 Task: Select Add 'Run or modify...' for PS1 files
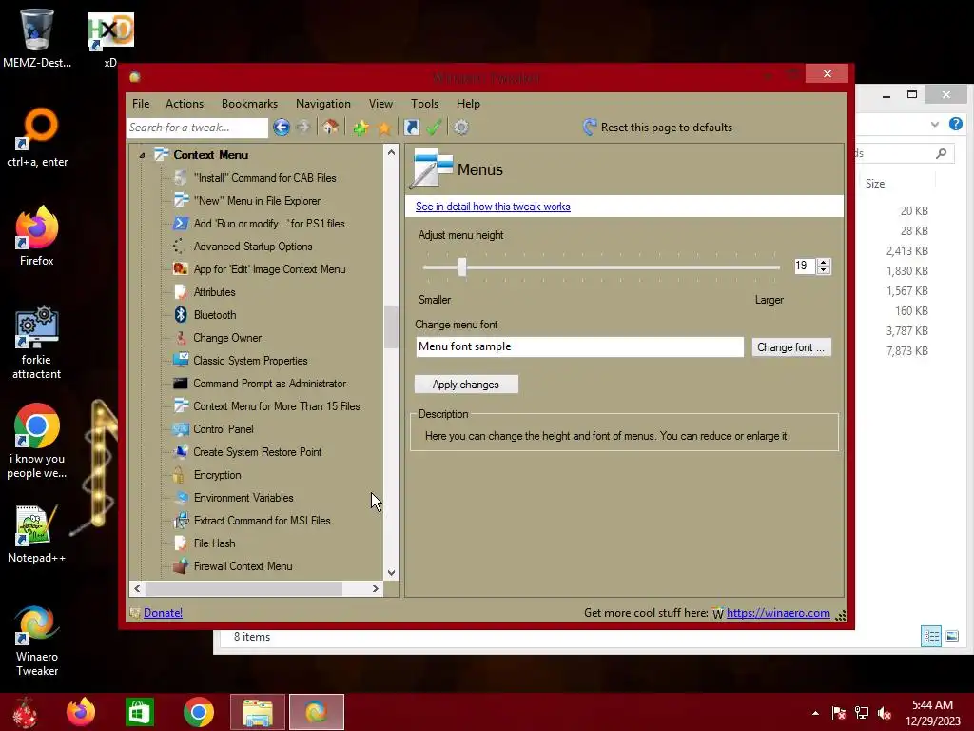(269, 224)
